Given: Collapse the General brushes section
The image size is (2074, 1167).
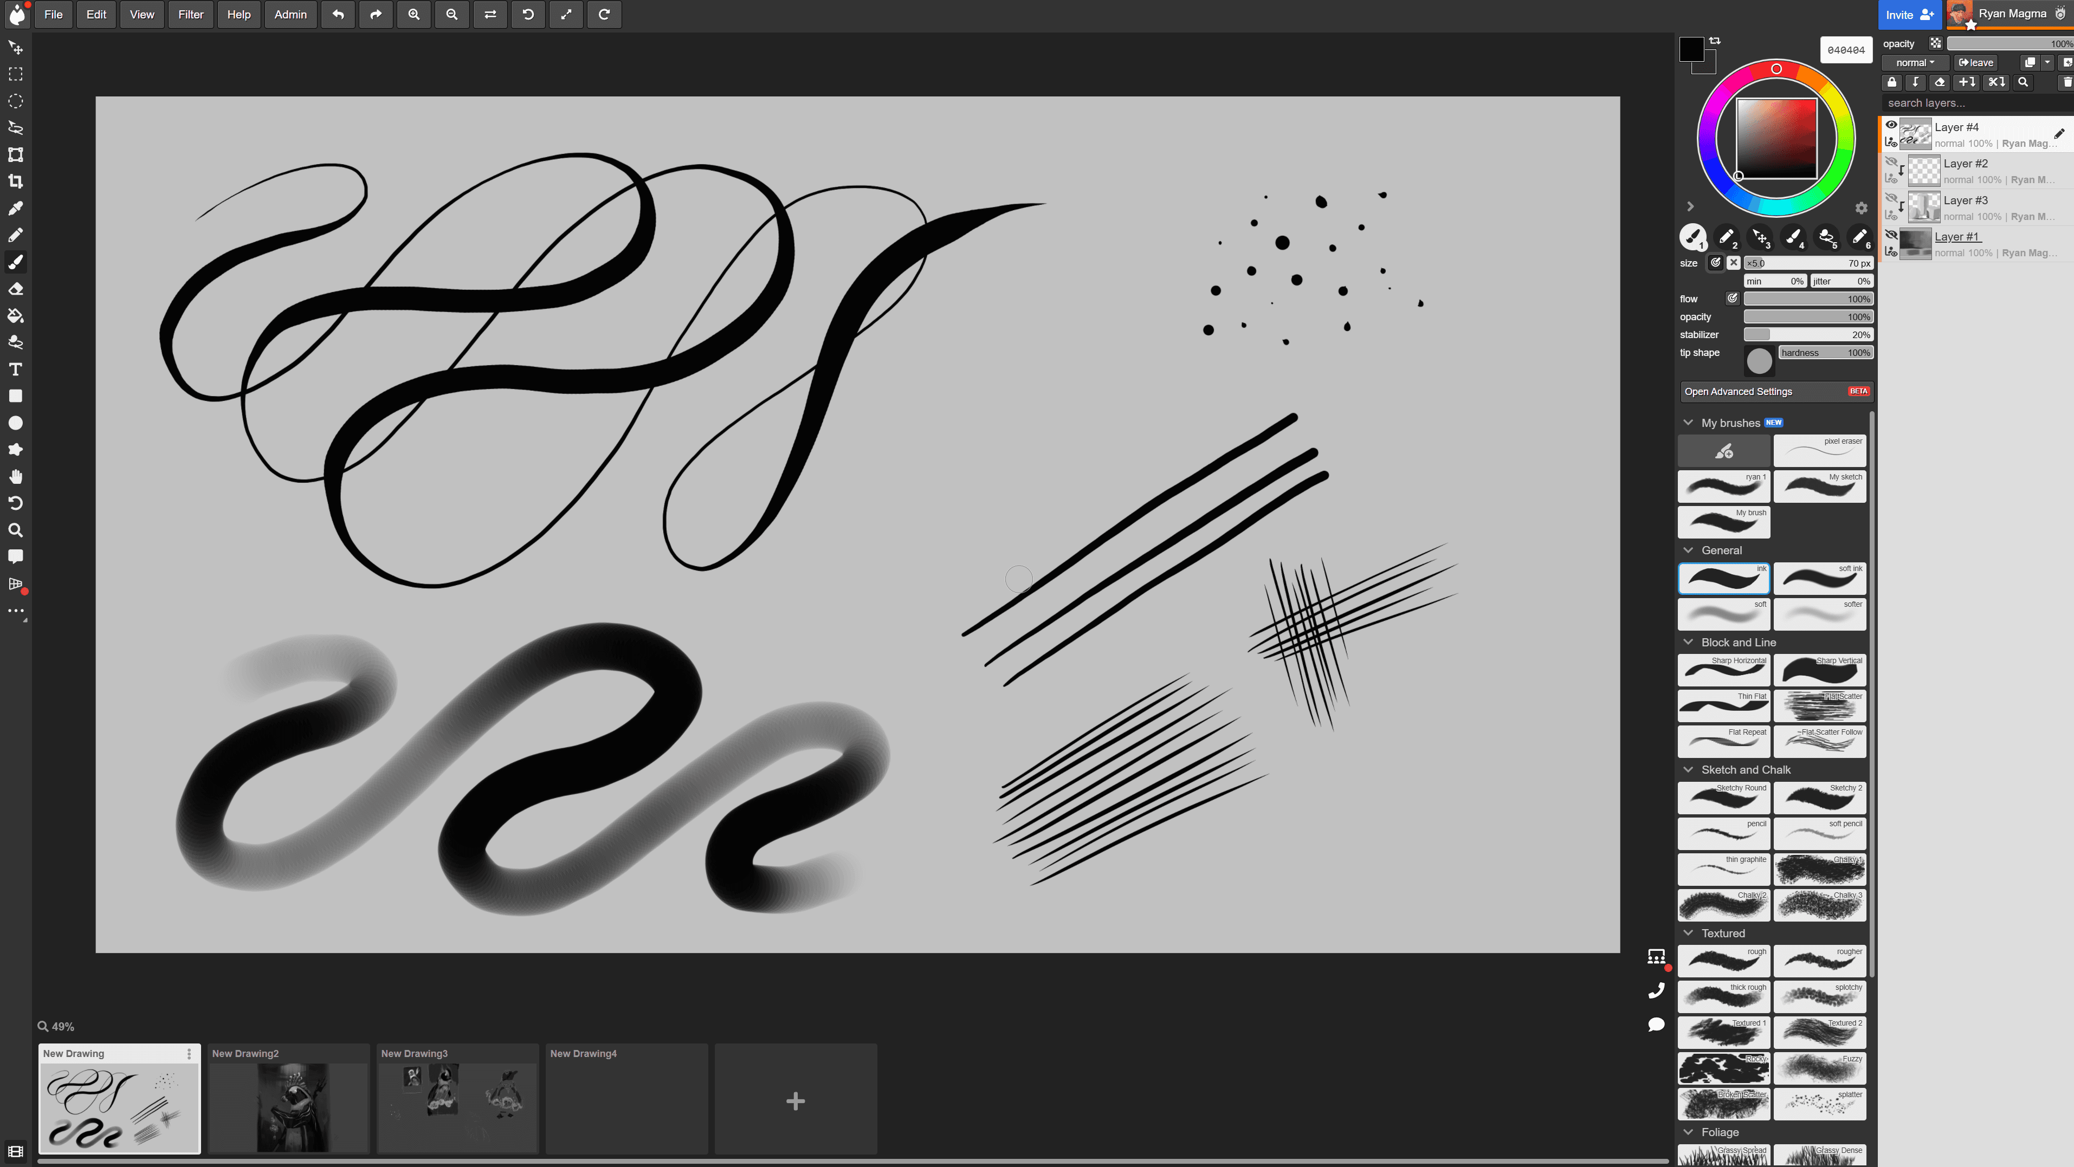Looking at the screenshot, I should click(x=1688, y=550).
